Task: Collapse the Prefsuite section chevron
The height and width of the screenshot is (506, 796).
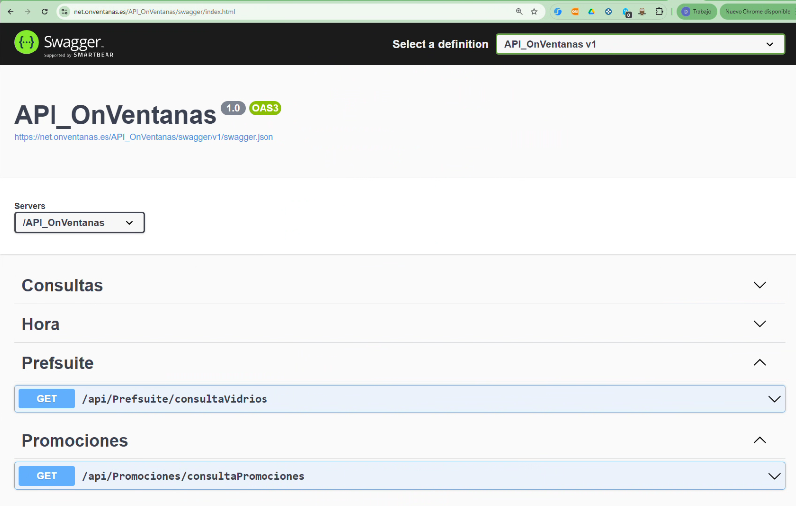Action: [x=759, y=362]
